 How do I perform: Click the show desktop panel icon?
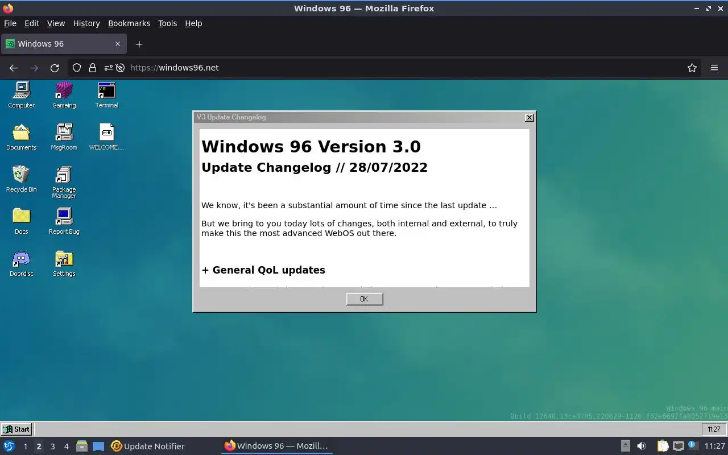[x=98, y=446]
